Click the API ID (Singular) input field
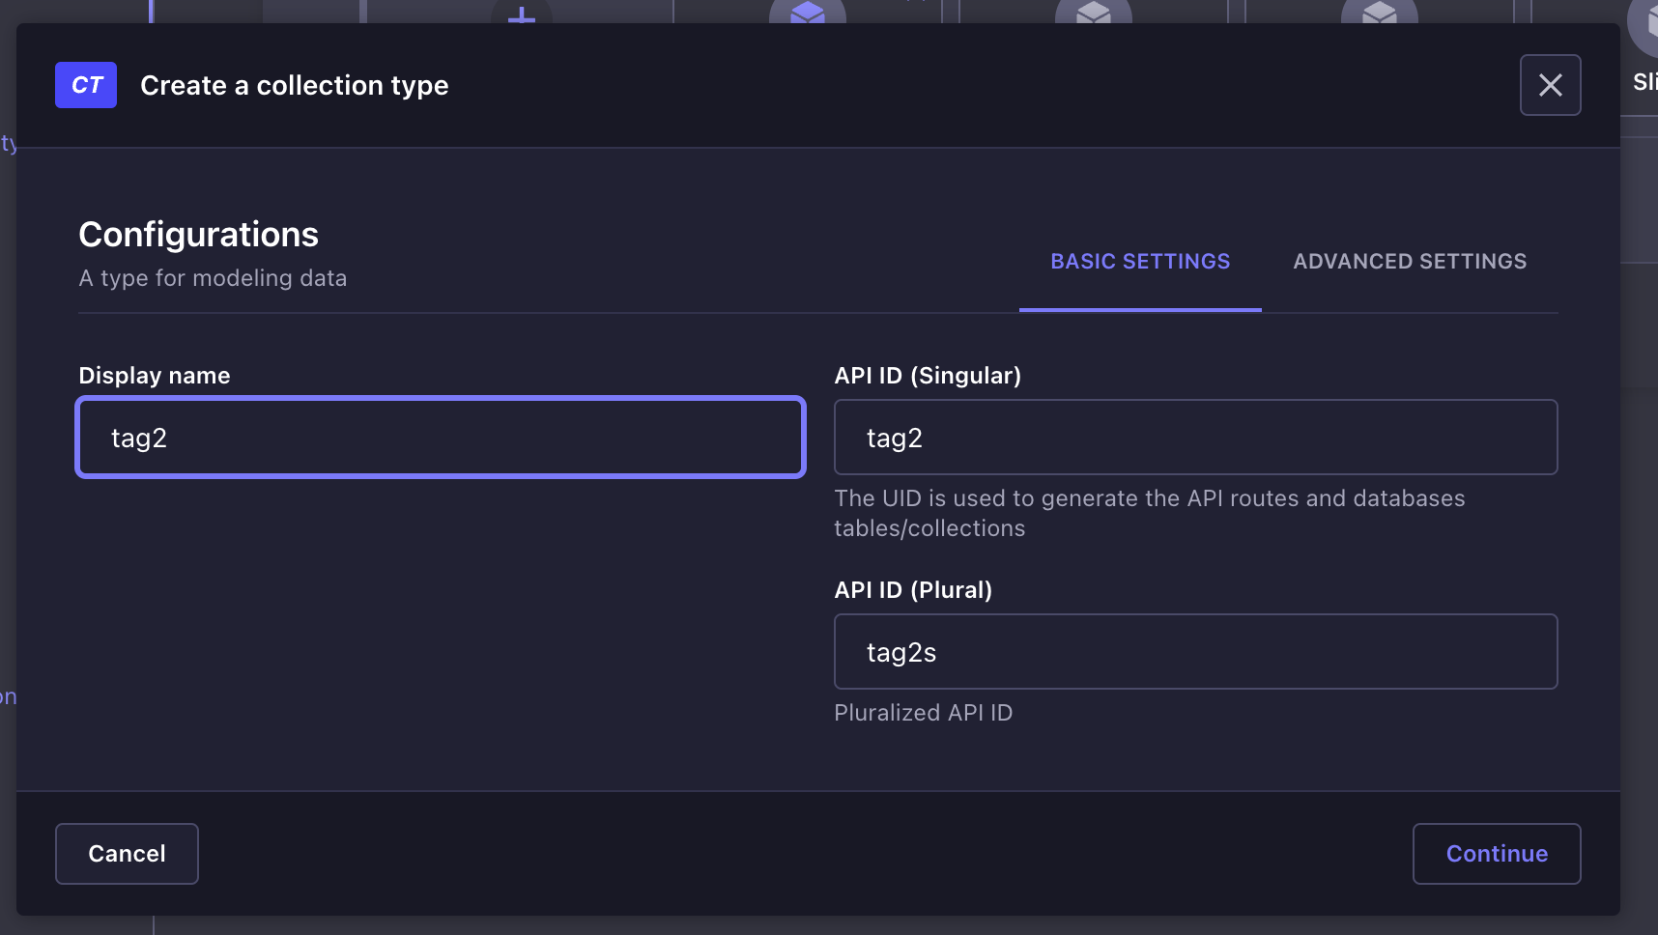 click(1196, 438)
